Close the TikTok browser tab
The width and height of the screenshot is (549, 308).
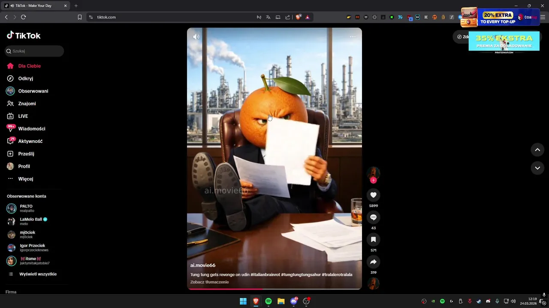pos(65,6)
